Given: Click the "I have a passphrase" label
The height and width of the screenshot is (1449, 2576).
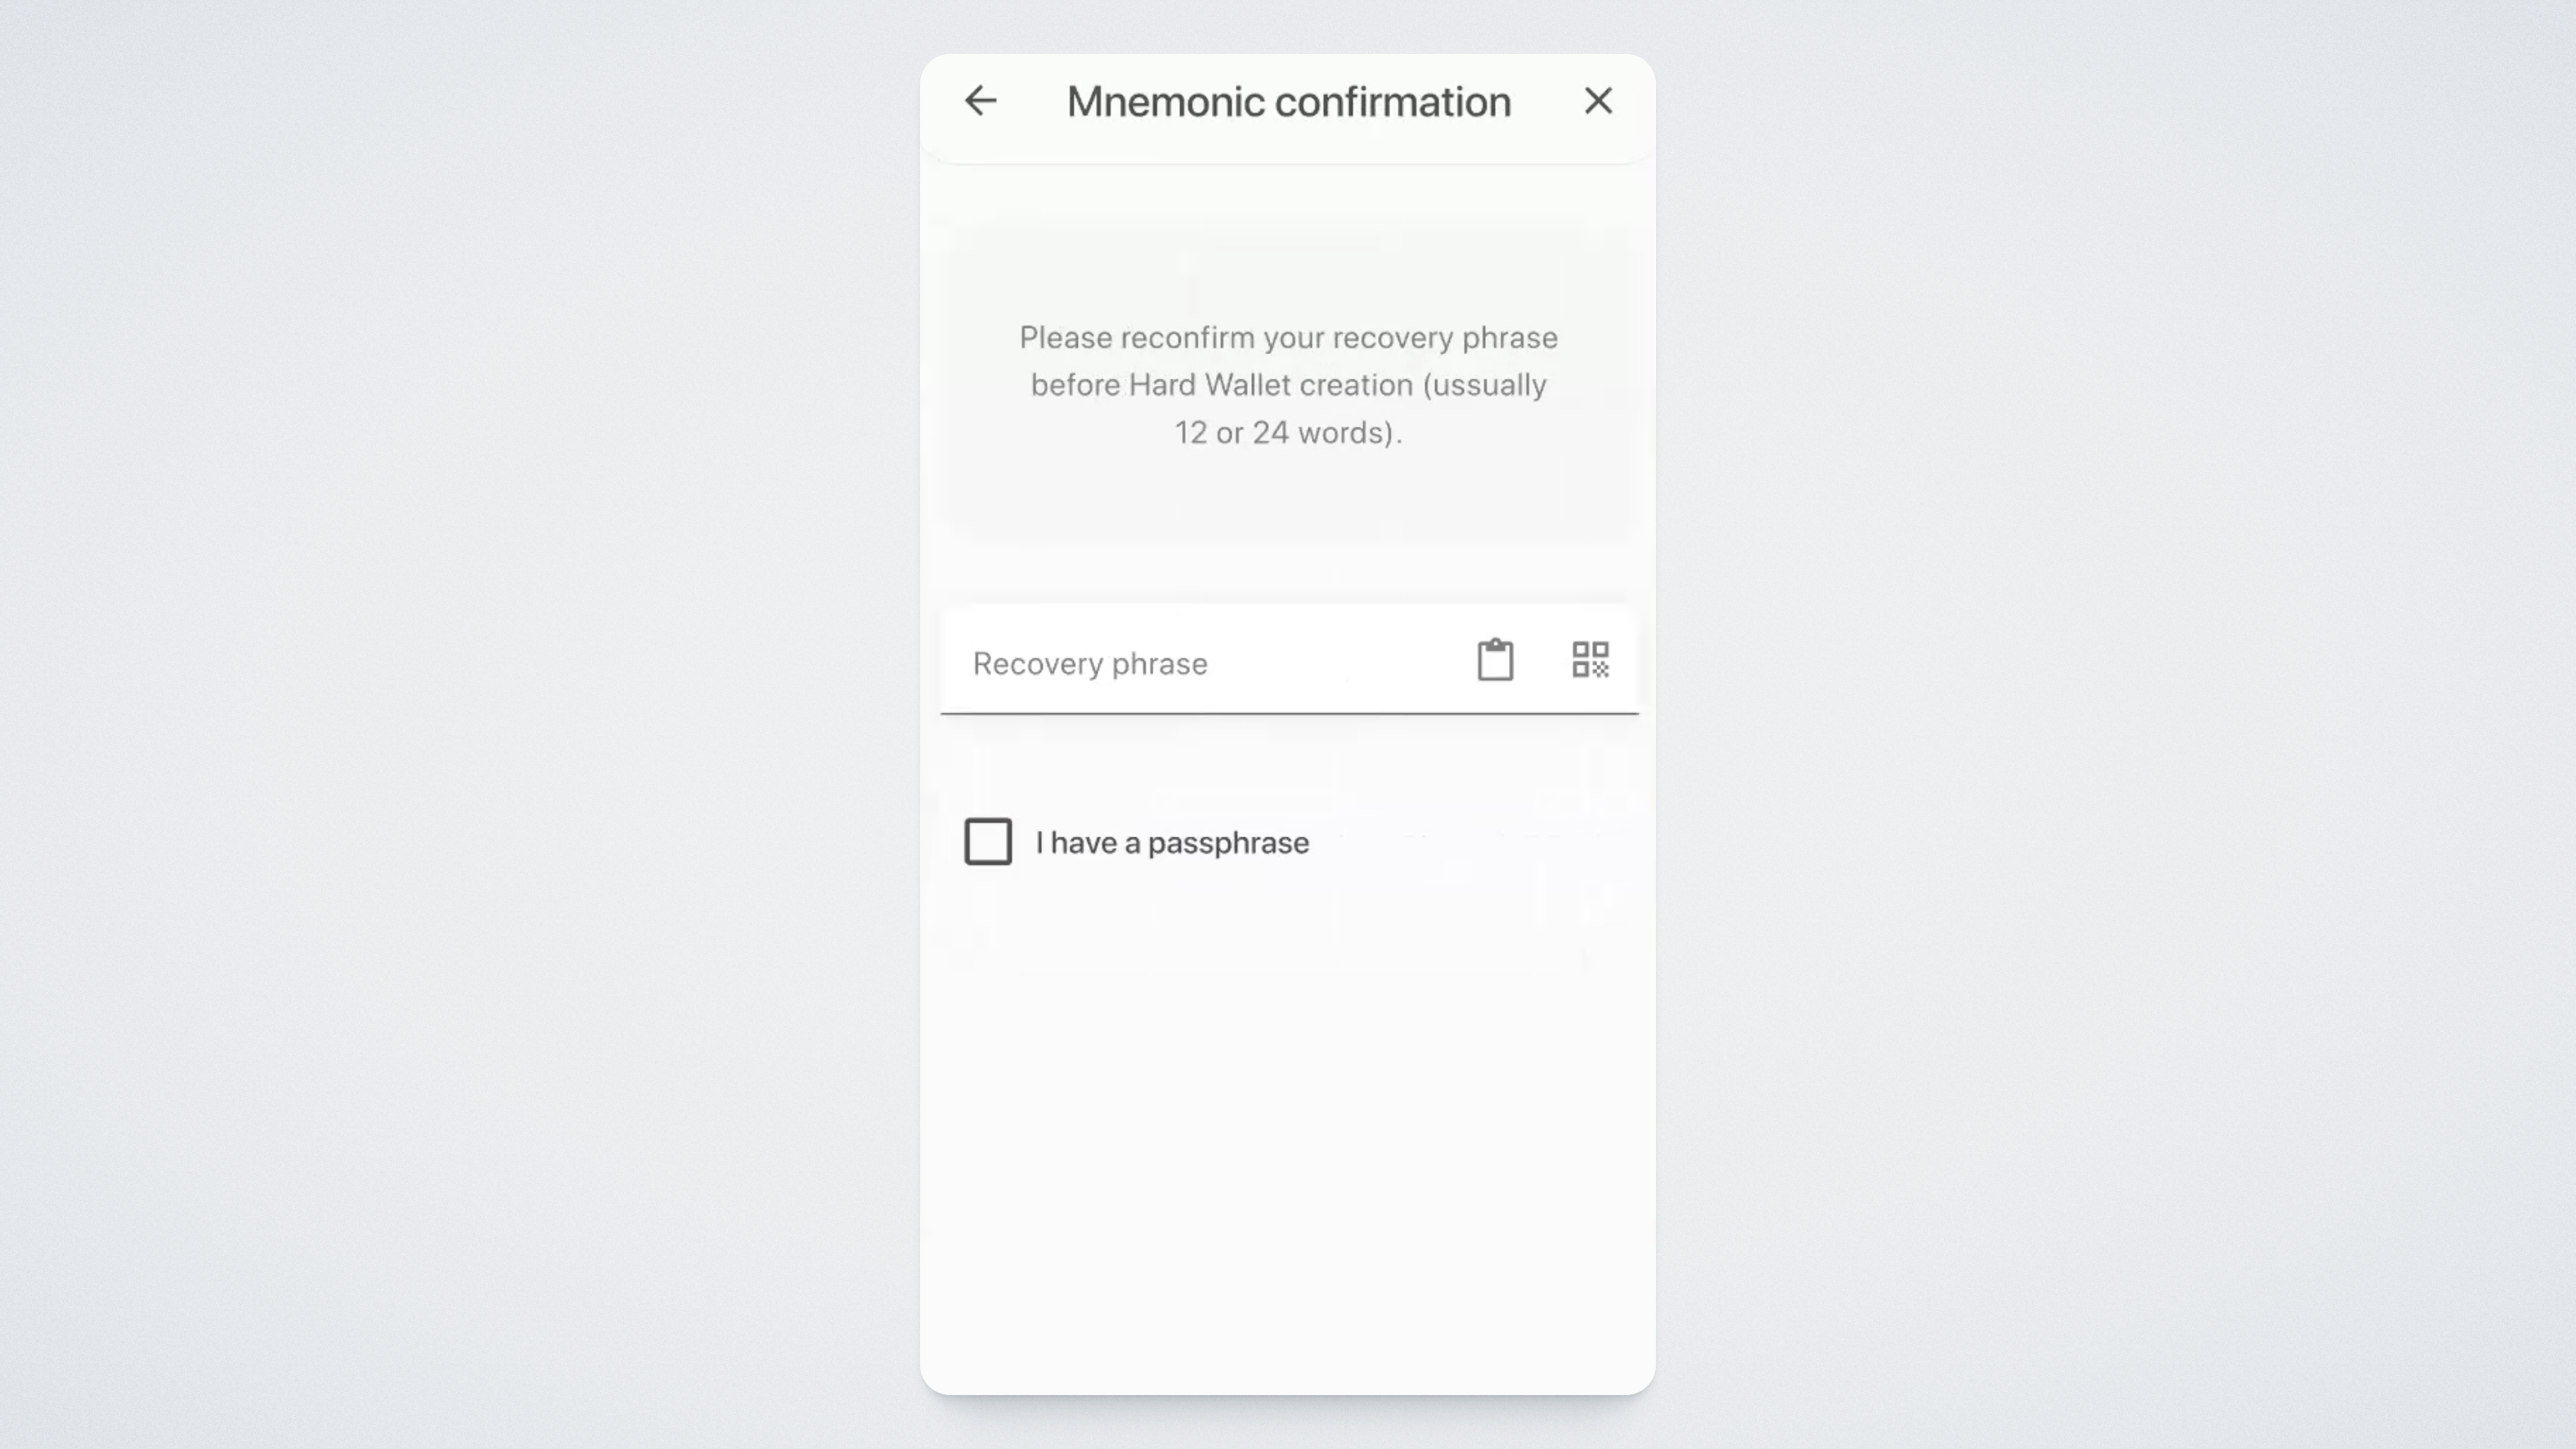Looking at the screenshot, I should (x=1171, y=843).
